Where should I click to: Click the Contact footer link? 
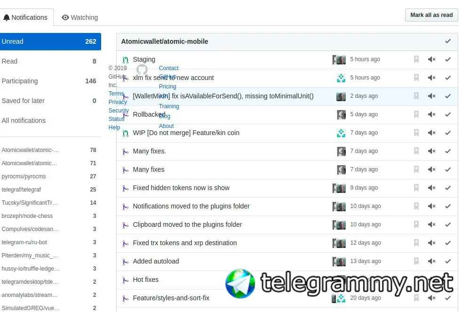tap(168, 68)
